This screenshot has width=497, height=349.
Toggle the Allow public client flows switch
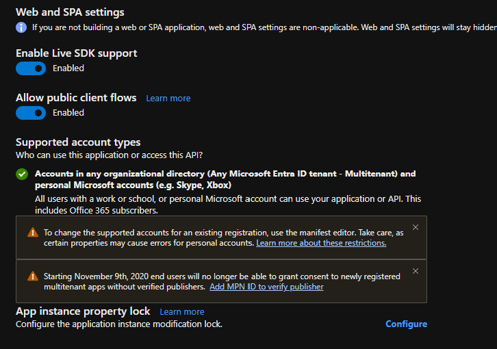click(31, 113)
